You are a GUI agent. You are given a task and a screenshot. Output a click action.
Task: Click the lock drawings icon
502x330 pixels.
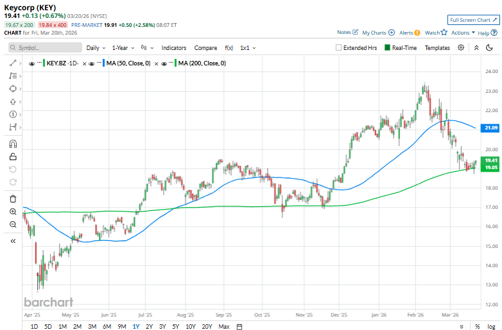[x=12, y=156]
